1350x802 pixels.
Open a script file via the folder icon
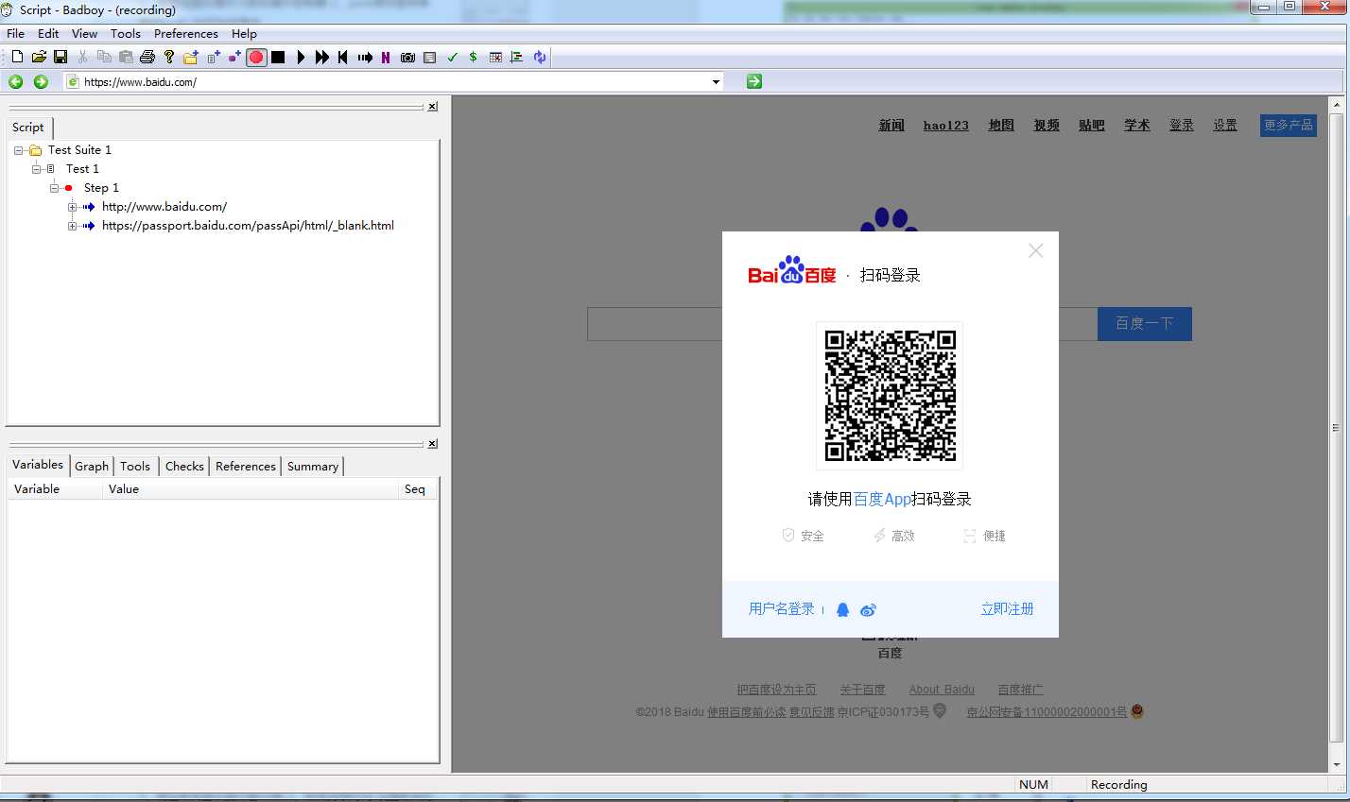[x=39, y=57]
